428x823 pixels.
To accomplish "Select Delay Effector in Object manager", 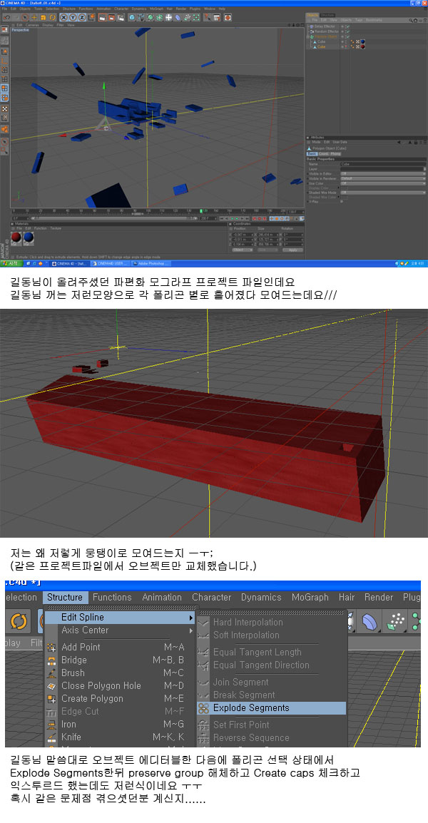I will point(323,26).
